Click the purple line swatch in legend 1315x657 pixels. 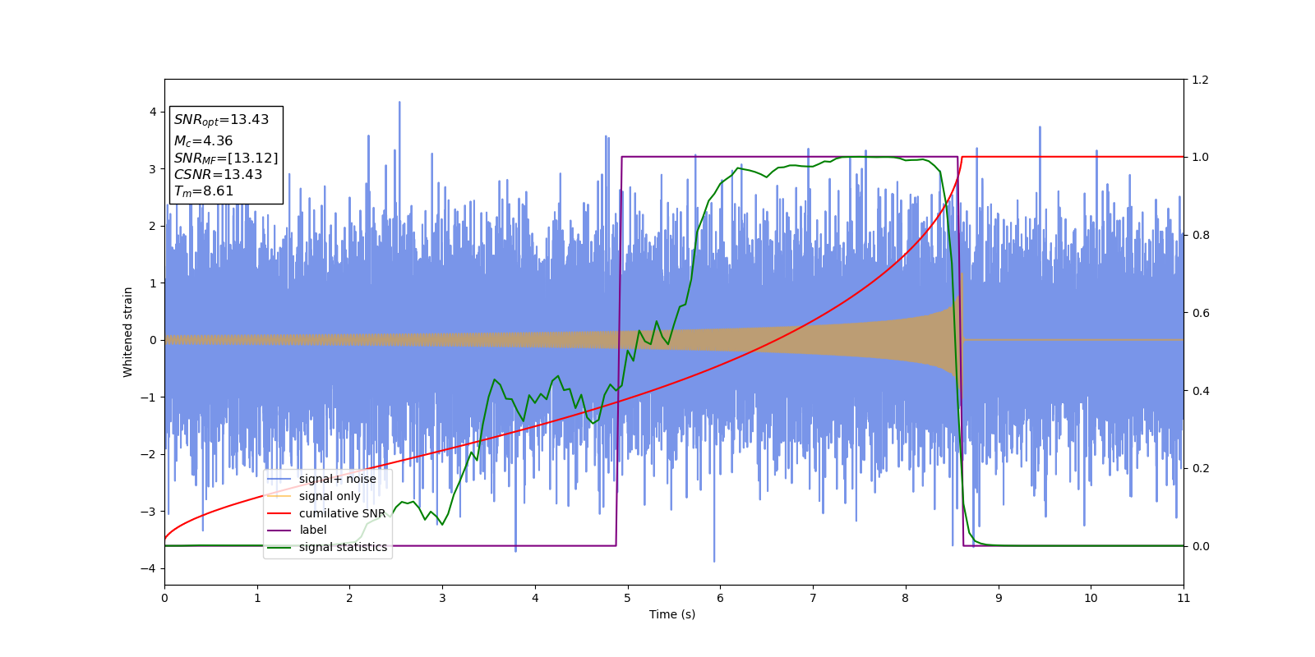[x=279, y=530]
